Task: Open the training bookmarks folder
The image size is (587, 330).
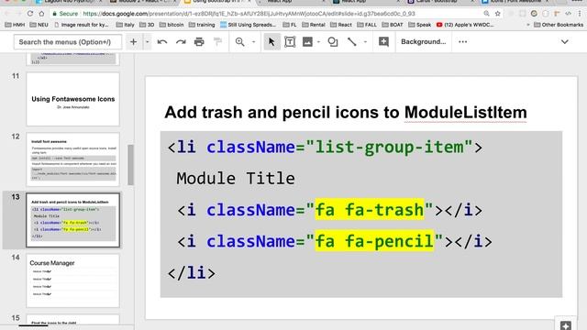Action: pyautogui.click(x=202, y=25)
